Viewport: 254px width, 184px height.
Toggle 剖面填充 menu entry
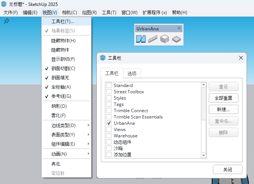click(x=66, y=78)
